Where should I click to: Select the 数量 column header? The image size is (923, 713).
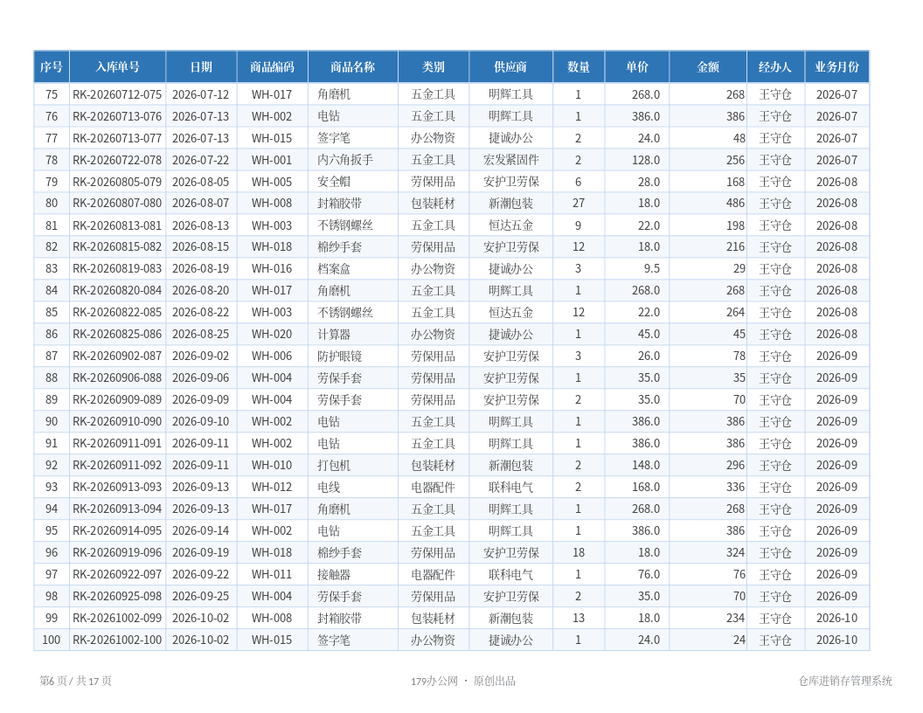click(579, 67)
